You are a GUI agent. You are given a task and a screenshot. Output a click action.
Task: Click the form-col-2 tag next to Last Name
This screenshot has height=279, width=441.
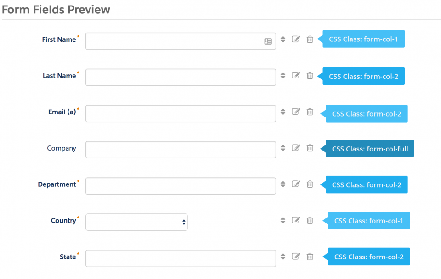[x=363, y=76]
